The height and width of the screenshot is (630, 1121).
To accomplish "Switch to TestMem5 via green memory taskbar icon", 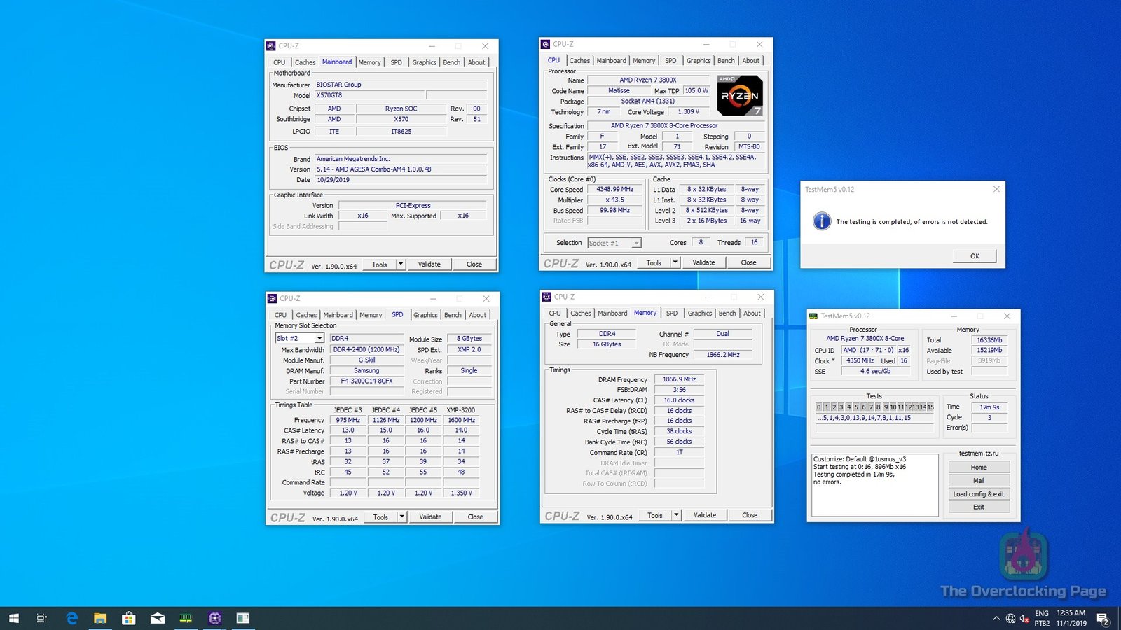I will tap(186, 618).
